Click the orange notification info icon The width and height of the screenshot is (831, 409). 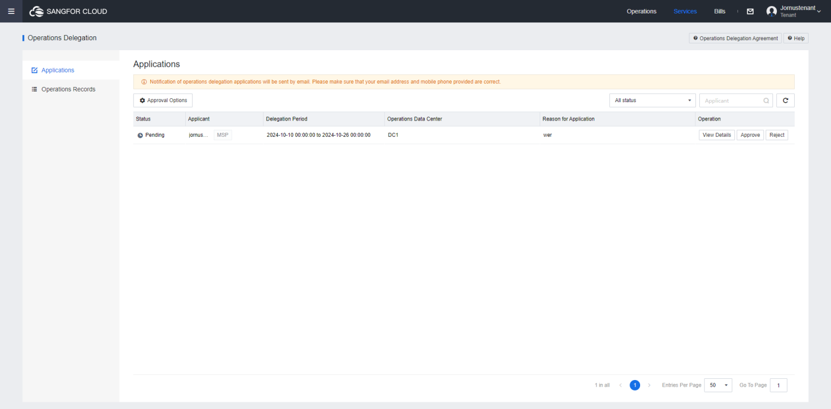(144, 82)
